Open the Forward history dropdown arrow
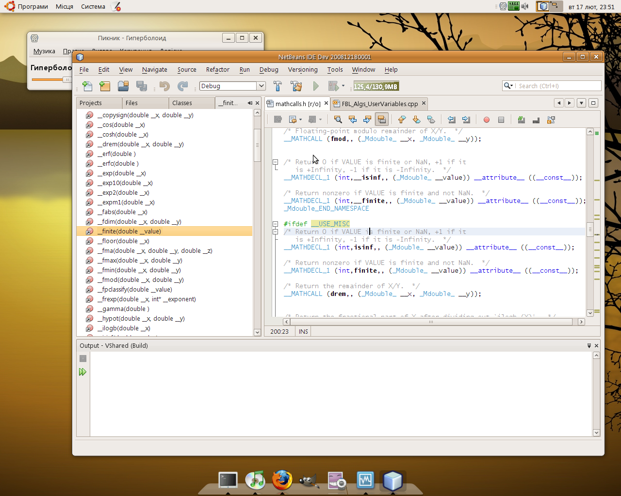The width and height of the screenshot is (621, 496). tap(320, 120)
